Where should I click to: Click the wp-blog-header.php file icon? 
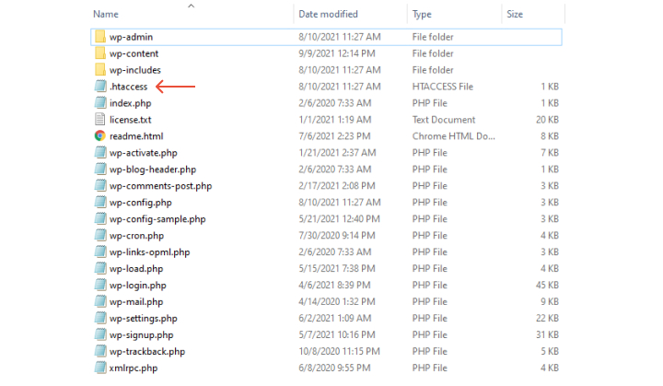click(100, 169)
